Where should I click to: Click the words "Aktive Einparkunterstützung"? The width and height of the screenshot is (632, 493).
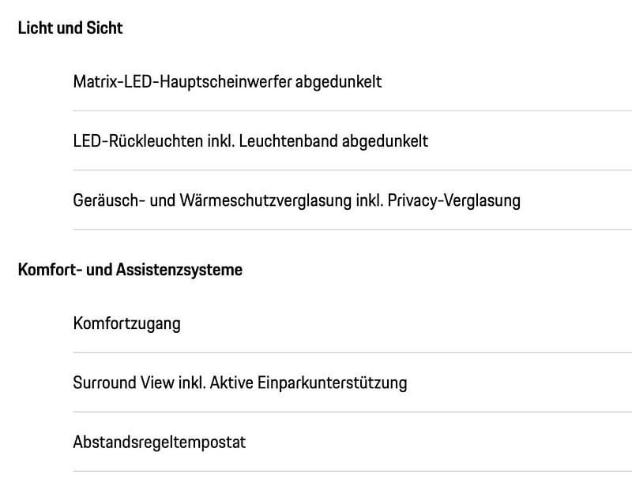click(x=308, y=383)
